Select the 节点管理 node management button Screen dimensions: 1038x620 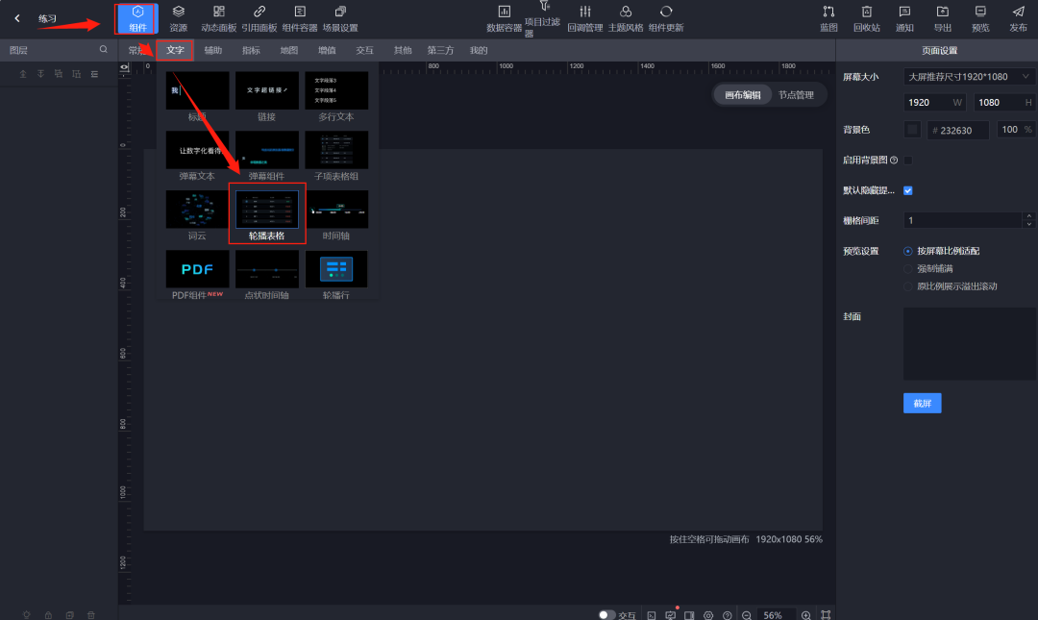[x=796, y=95]
